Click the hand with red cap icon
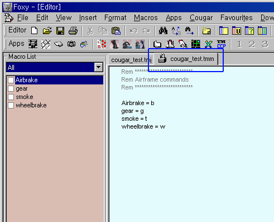Image resolution: width=274 pixels, height=222 pixels. pos(183,44)
